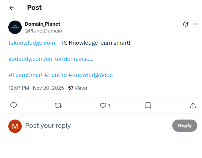The image size is (202, 158).
Task: Open the Domain_Planet profile avatar
Action: pyautogui.click(x=15, y=27)
